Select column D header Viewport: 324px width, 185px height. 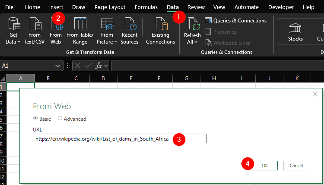coord(103,78)
